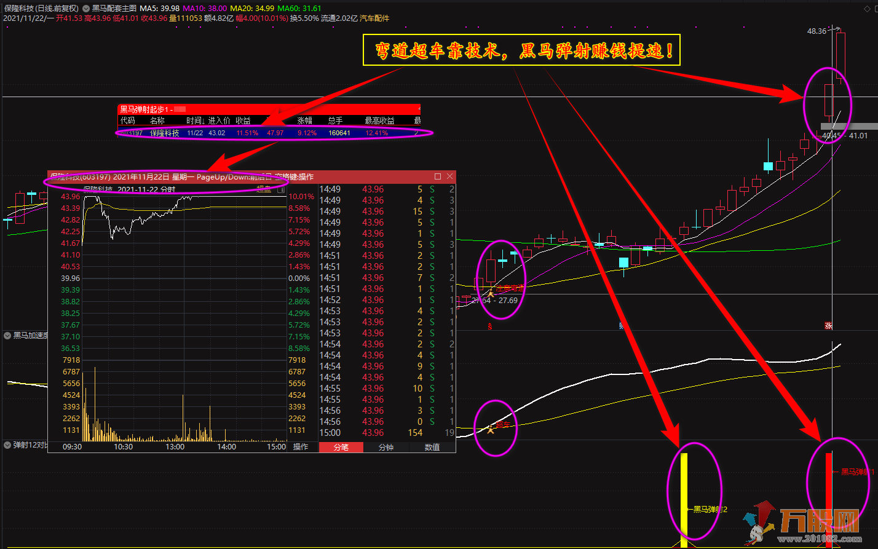The image size is (878, 549).
Task: Click the 14:00 time axis label
Action: pyautogui.click(x=227, y=447)
